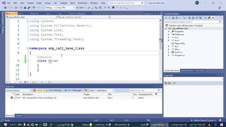Open the Build menu
Image resolution: width=226 pixels, height=127 pixels.
click(39, 3)
